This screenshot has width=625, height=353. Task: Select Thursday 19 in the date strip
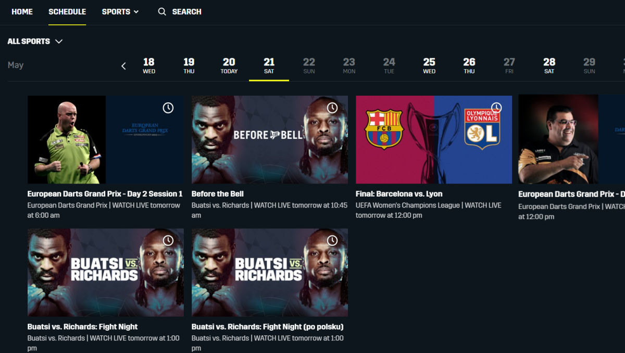tap(189, 66)
